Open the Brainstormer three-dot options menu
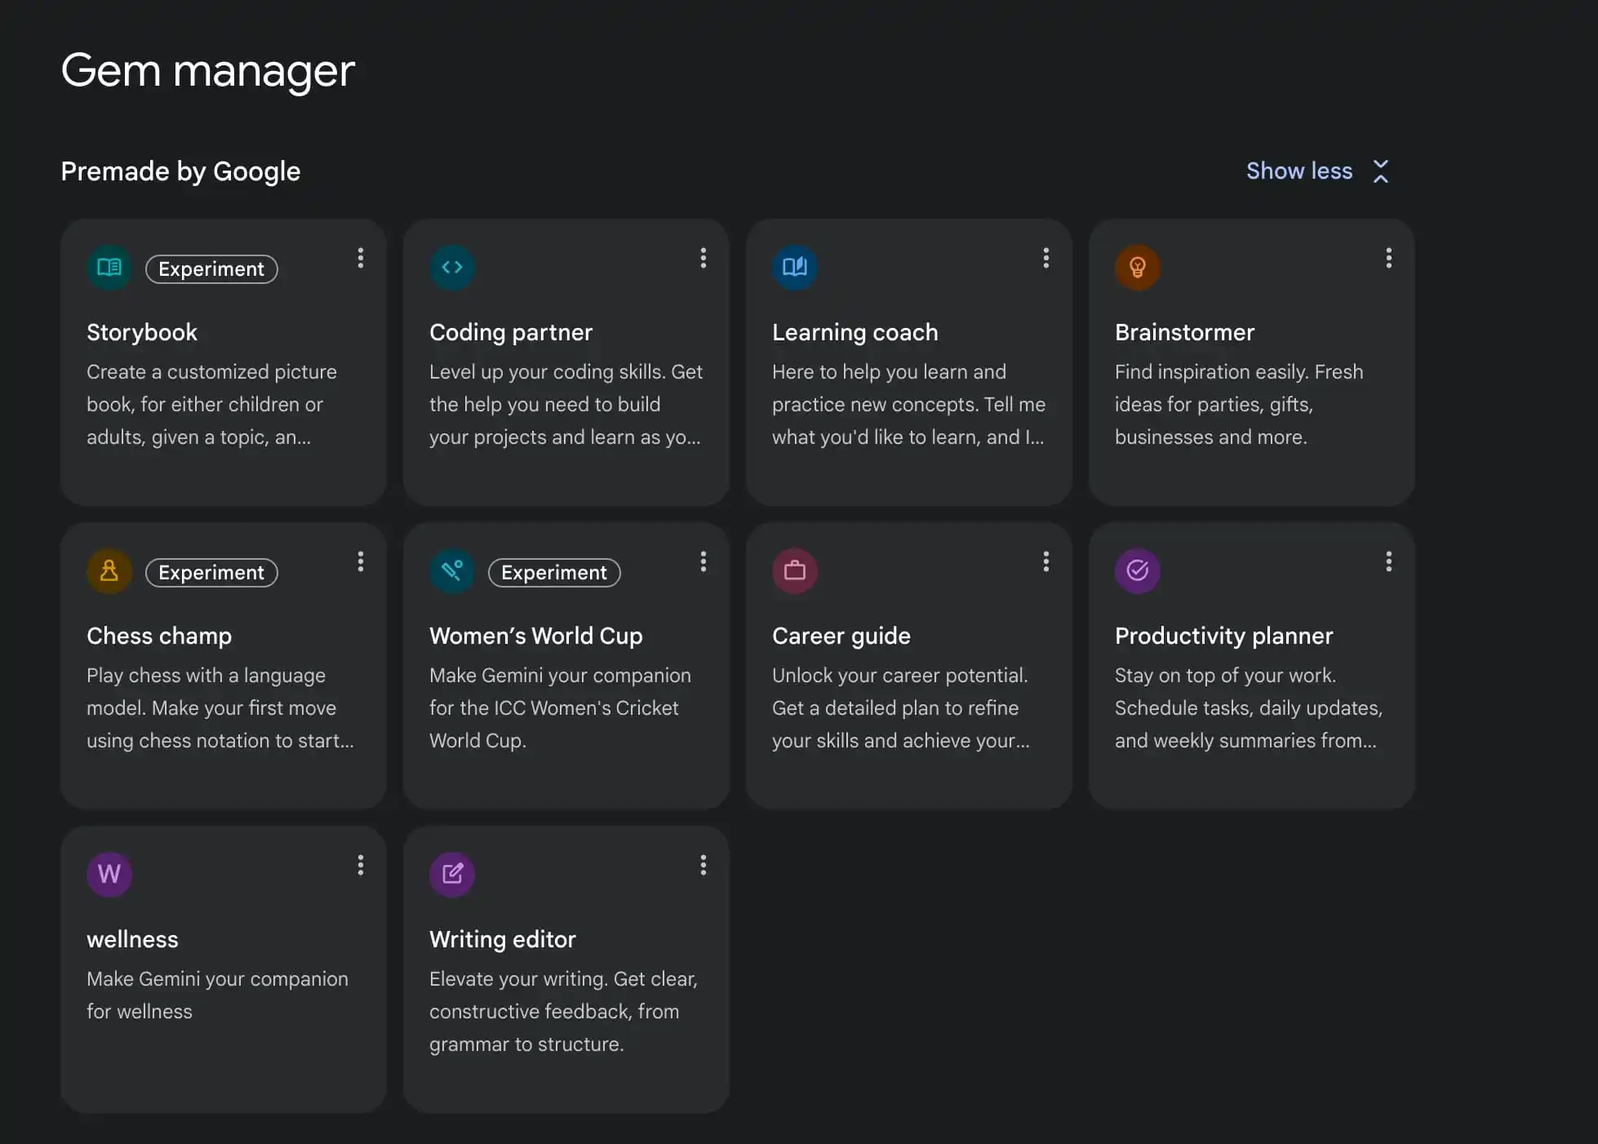Viewport: 1598px width, 1144px height. [x=1388, y=259]
